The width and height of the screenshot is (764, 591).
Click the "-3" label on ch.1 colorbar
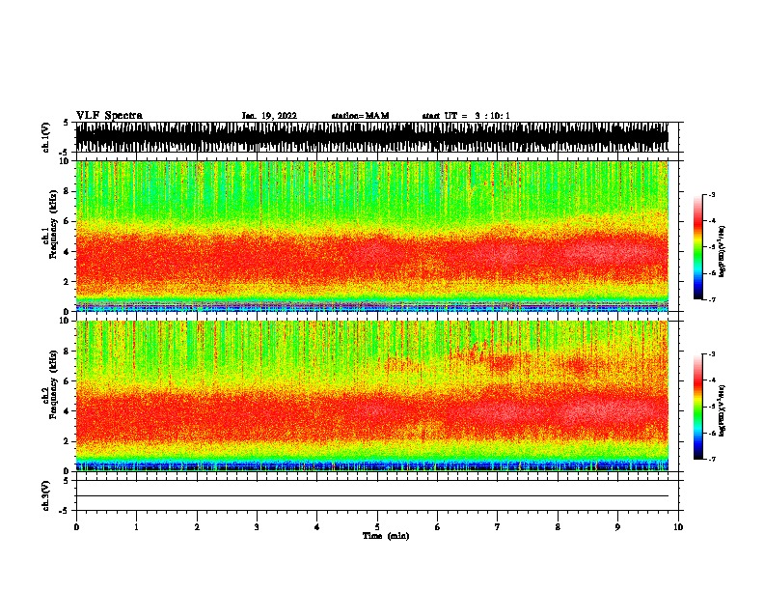(712, 195)
